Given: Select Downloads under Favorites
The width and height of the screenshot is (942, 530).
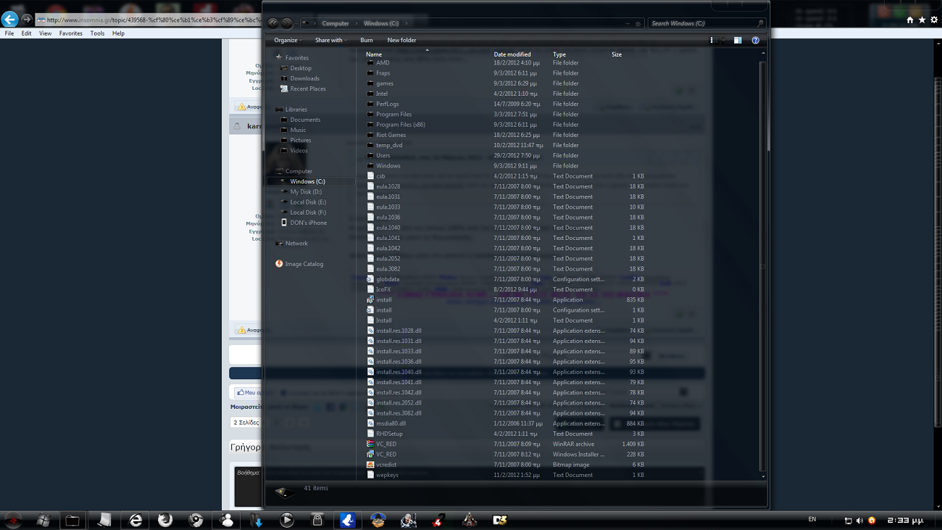Looking at the screenshot, I should pyautogui.click(x=304, y=78).
